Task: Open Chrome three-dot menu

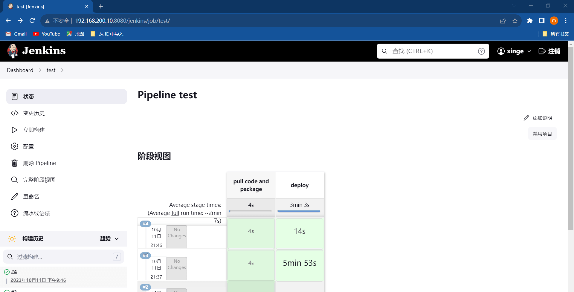Action: tap(566, 21)
